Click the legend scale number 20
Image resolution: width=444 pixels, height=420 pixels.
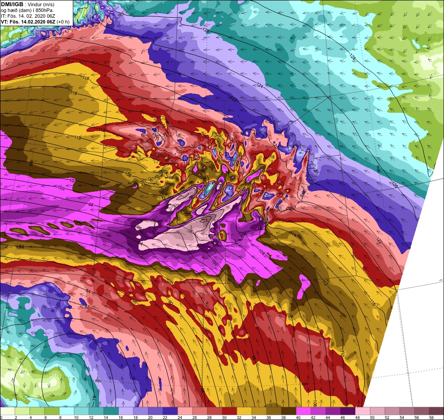pyautogui.click(x=151, y=417)
